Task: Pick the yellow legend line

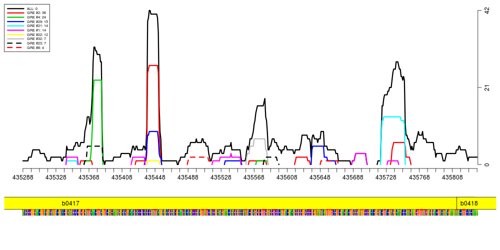Action: coord(15,34)
